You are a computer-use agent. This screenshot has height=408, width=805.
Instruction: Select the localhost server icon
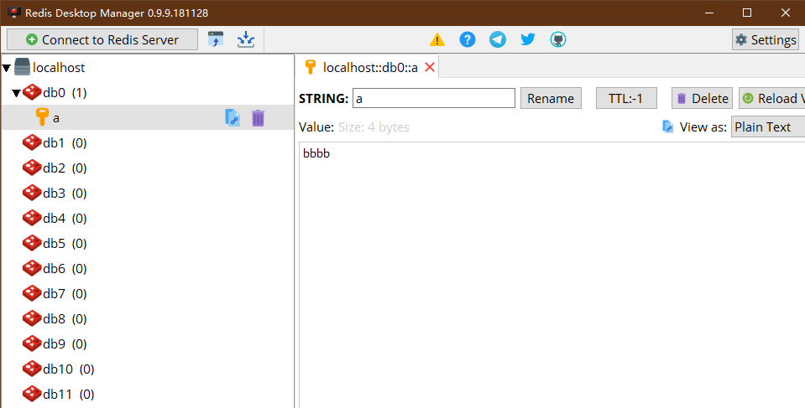pos(23,67)
